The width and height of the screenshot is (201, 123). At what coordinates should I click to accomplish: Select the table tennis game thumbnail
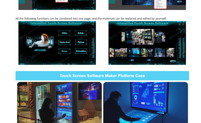[x=134, y=52]
